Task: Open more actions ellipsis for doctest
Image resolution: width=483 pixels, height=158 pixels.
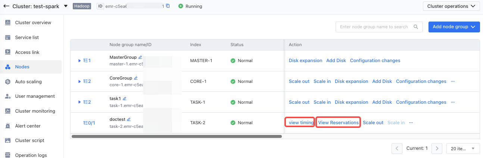Action: 411,123
